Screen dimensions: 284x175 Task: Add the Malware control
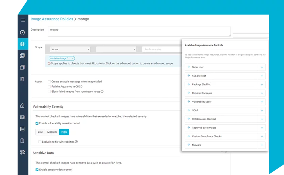tap(262, 145)
